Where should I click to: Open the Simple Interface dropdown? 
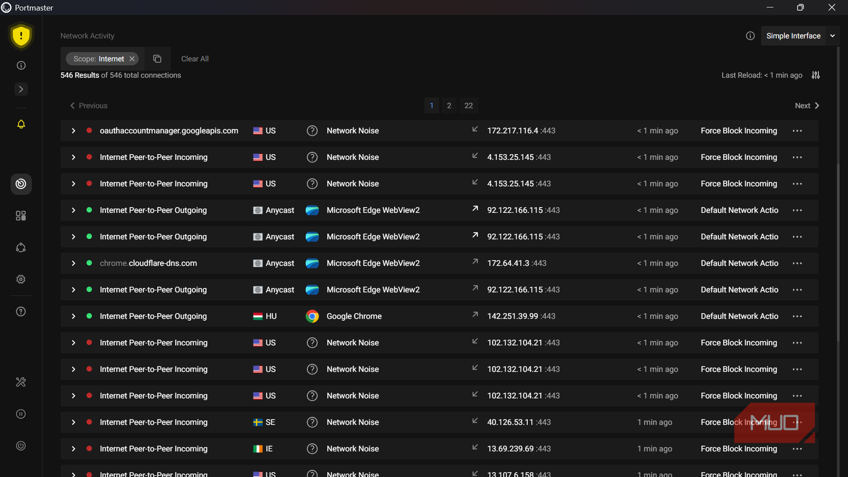[800, 36]
